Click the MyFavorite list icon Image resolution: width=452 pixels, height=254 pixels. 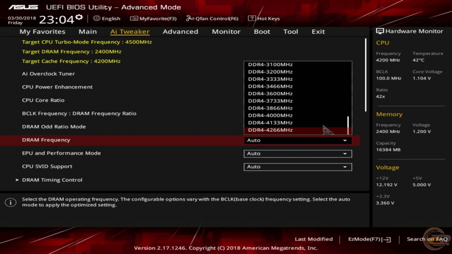coord(134,19)
